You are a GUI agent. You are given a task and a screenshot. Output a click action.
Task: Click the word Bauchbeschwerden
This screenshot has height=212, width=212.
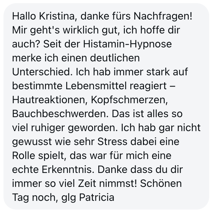click(x=60, y=114)
